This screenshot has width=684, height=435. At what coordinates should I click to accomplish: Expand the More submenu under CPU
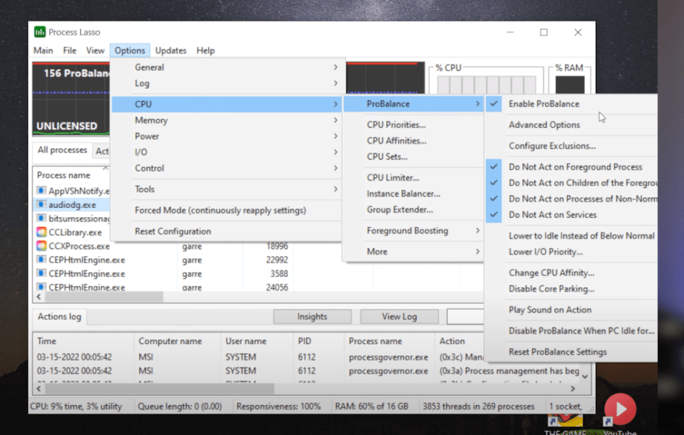pyautogui.click(x=413, y=251)
